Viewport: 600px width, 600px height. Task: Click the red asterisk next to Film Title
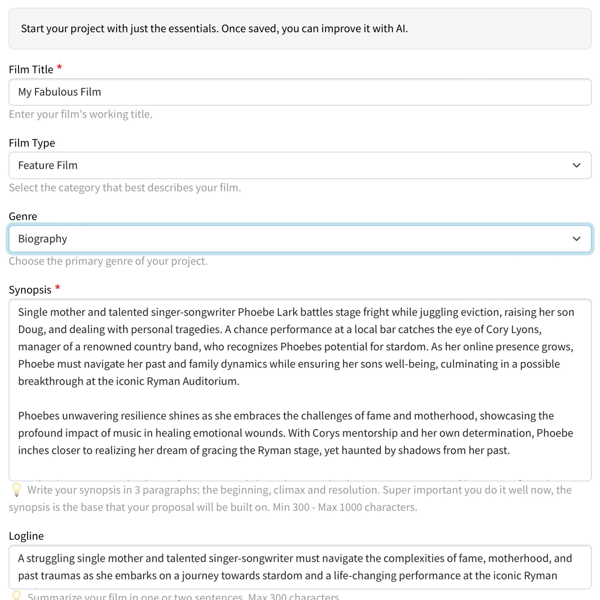[x=59, y=68]
